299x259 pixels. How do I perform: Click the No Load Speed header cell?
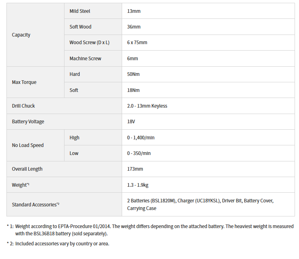28,145
